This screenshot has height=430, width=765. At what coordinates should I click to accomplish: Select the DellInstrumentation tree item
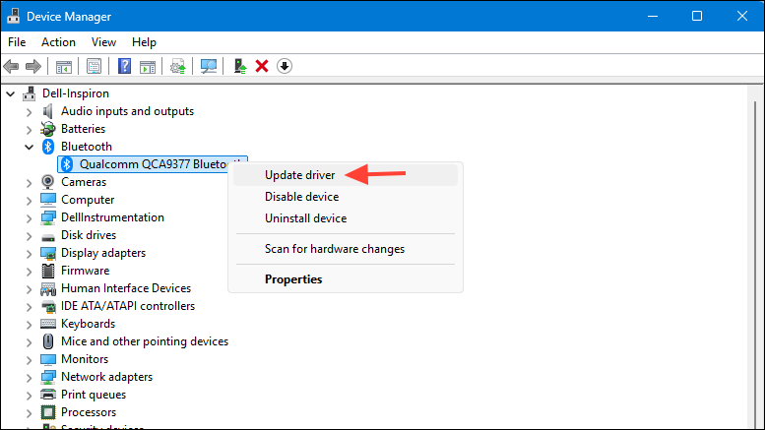[x=112, y=217]
